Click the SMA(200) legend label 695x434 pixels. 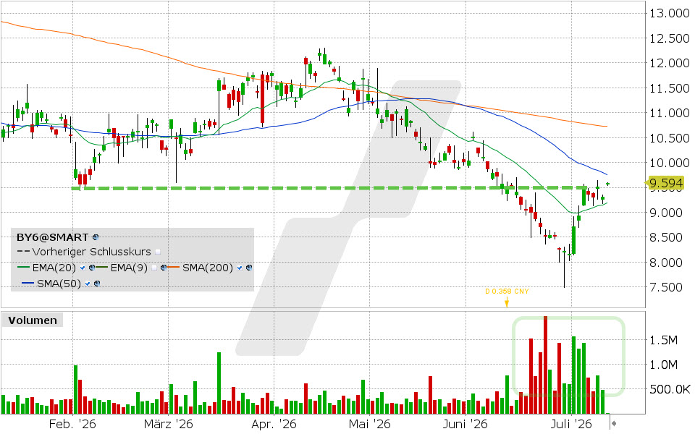(x=208, y=268)
